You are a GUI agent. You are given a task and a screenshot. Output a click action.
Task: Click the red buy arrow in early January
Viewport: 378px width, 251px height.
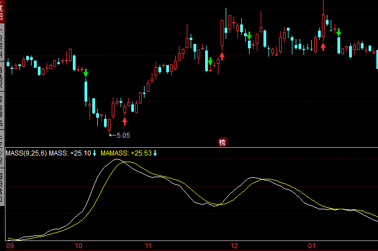[324, 47]
